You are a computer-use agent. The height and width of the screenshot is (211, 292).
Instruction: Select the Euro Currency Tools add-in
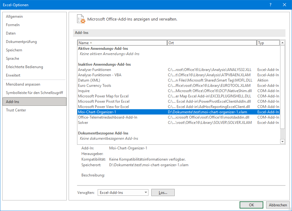click(178, 86)
